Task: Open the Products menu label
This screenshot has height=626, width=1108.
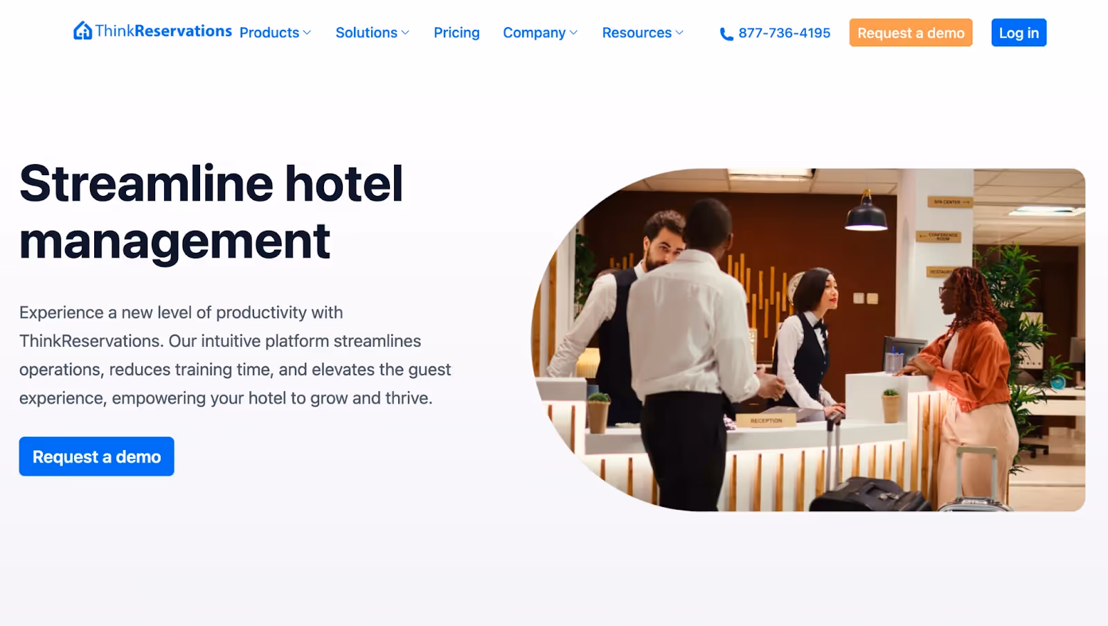Action: pos(269,33)
